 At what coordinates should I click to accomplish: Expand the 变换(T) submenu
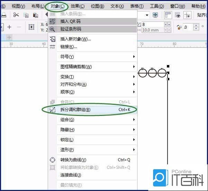(x=93, y=77)
